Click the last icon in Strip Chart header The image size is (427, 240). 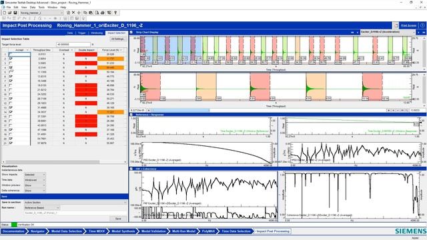pyautogui.click(x=424, y=33)
